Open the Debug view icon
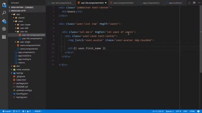Image resolution: width=202 pixels, height=113 pixels. point(4,29)
